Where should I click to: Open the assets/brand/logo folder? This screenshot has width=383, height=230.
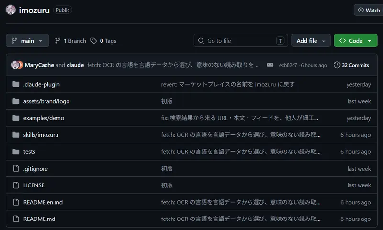tap(46, 101)
